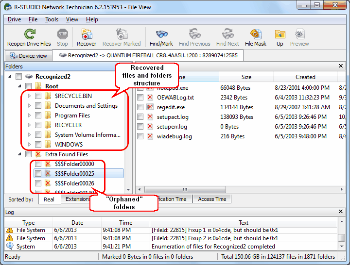Click the $$$Folder00026 deleted folder icon
The image size is (350, 265).
pos(48,183)
